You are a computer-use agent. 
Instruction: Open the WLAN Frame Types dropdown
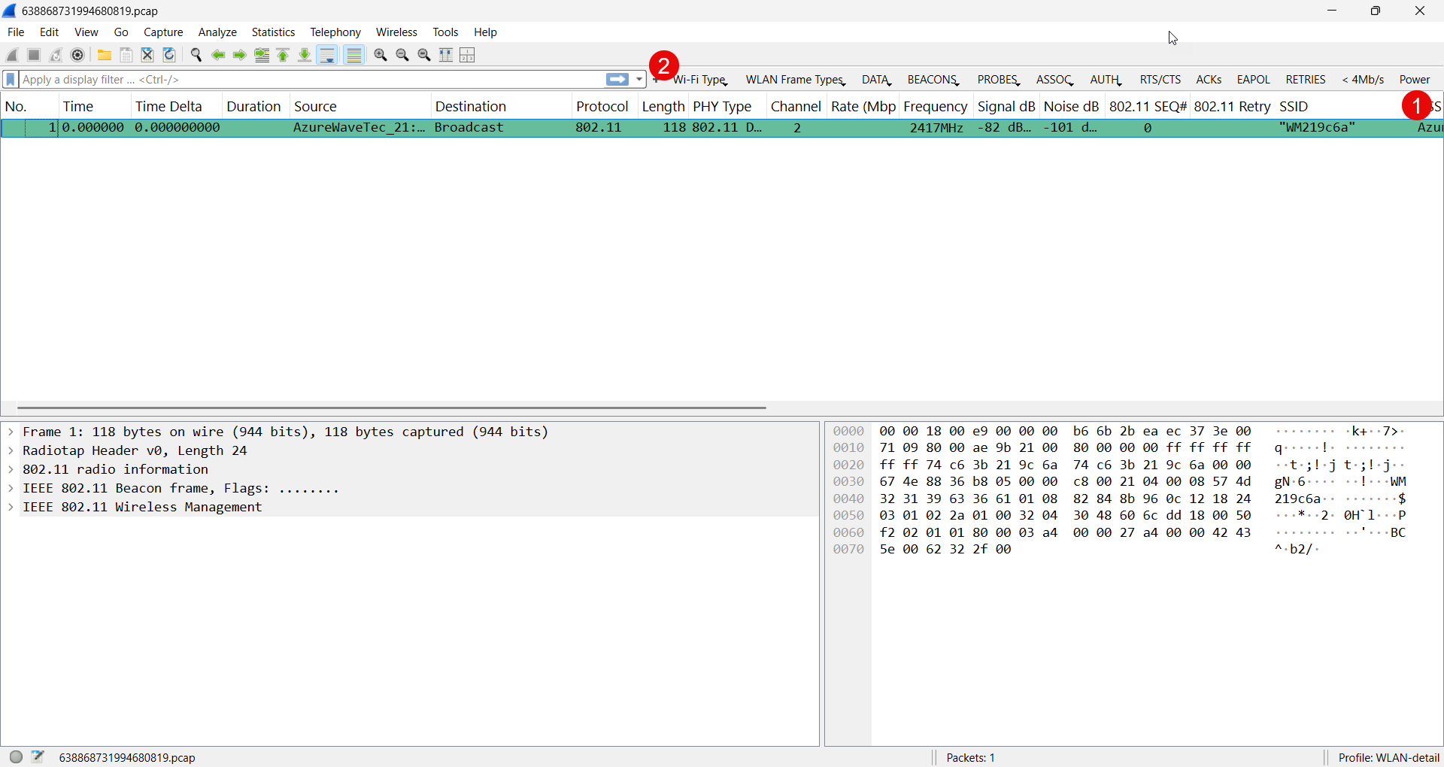795,79
